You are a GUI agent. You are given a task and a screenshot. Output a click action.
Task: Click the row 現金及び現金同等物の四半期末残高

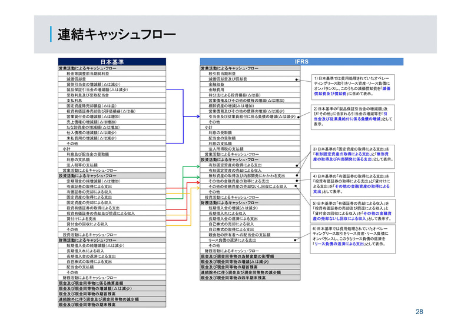pos(250,278)
